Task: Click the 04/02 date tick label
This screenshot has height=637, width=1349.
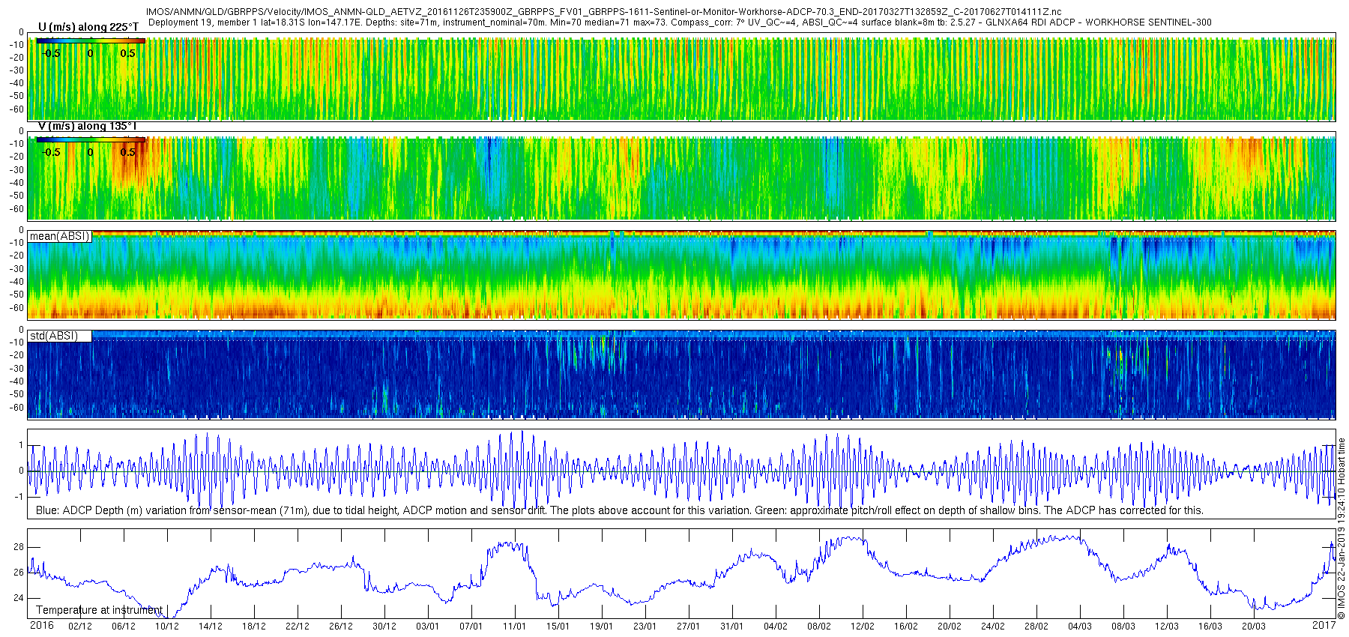Action: pyautogui.click(x=776, y=627)
